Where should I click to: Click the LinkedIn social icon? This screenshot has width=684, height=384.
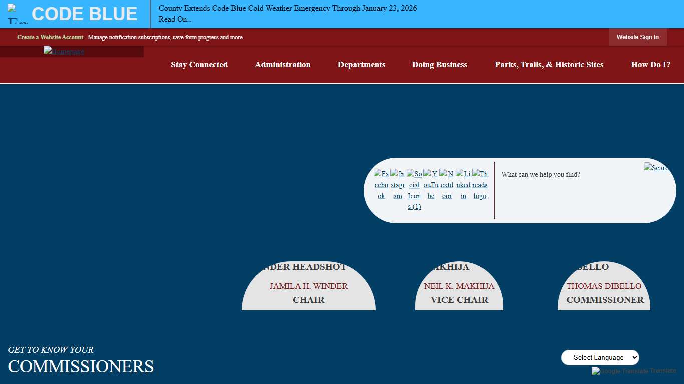[463, 184]
